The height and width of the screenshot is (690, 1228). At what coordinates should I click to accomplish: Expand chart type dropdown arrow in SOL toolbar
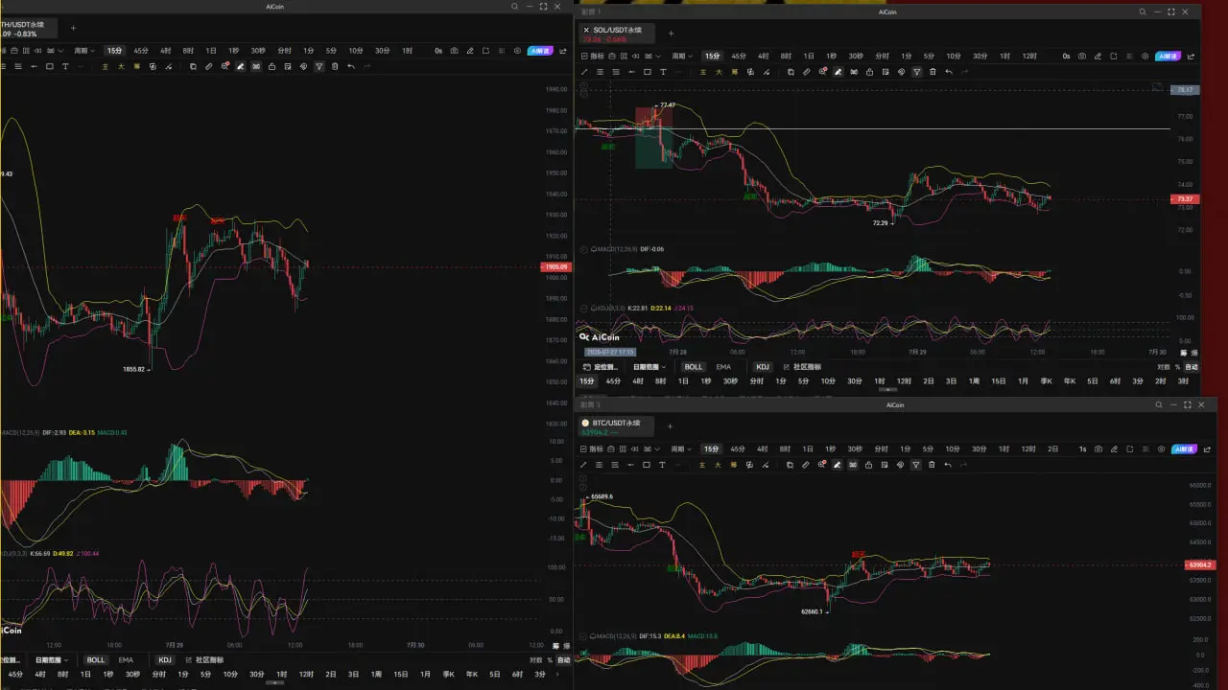[x=658, y=56]
